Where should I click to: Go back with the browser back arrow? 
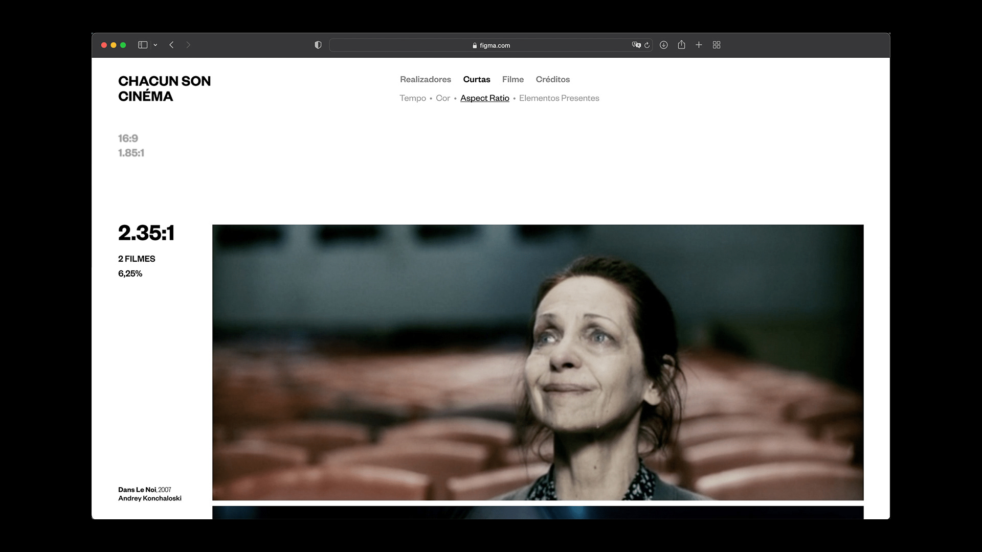[172, 45]
